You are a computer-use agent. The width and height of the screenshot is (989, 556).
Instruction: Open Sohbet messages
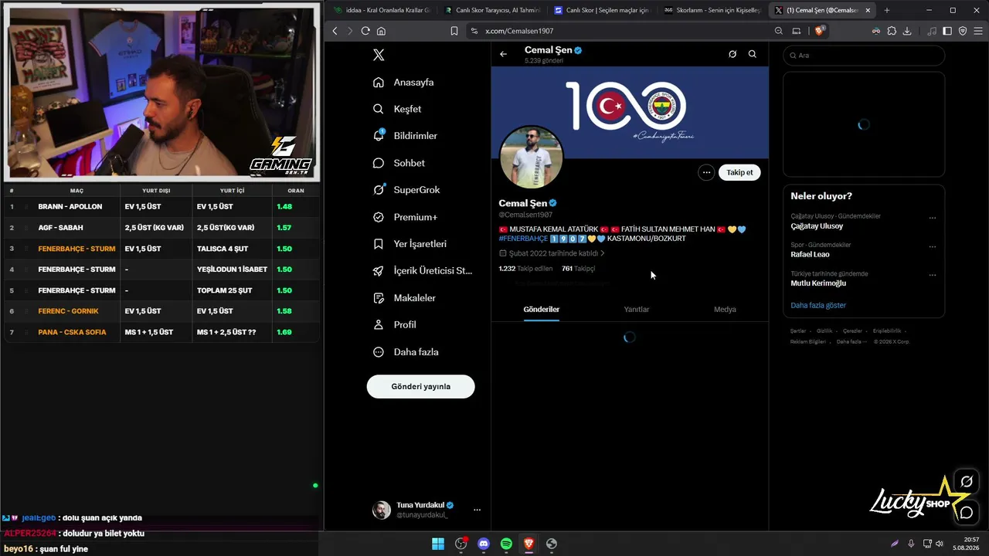(x=399, y=163)
